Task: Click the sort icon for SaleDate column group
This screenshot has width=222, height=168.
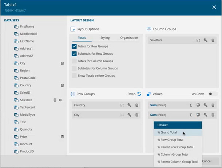Action: tap(198, 40)
